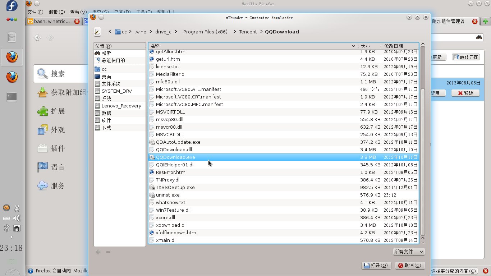This screenshot has height=276, width=491.
Task: Click volume speaker tray icon
Action: [17, 218]
